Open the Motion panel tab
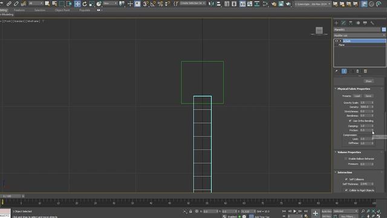Screen dimensions: 387x218 tap(358, 23)
